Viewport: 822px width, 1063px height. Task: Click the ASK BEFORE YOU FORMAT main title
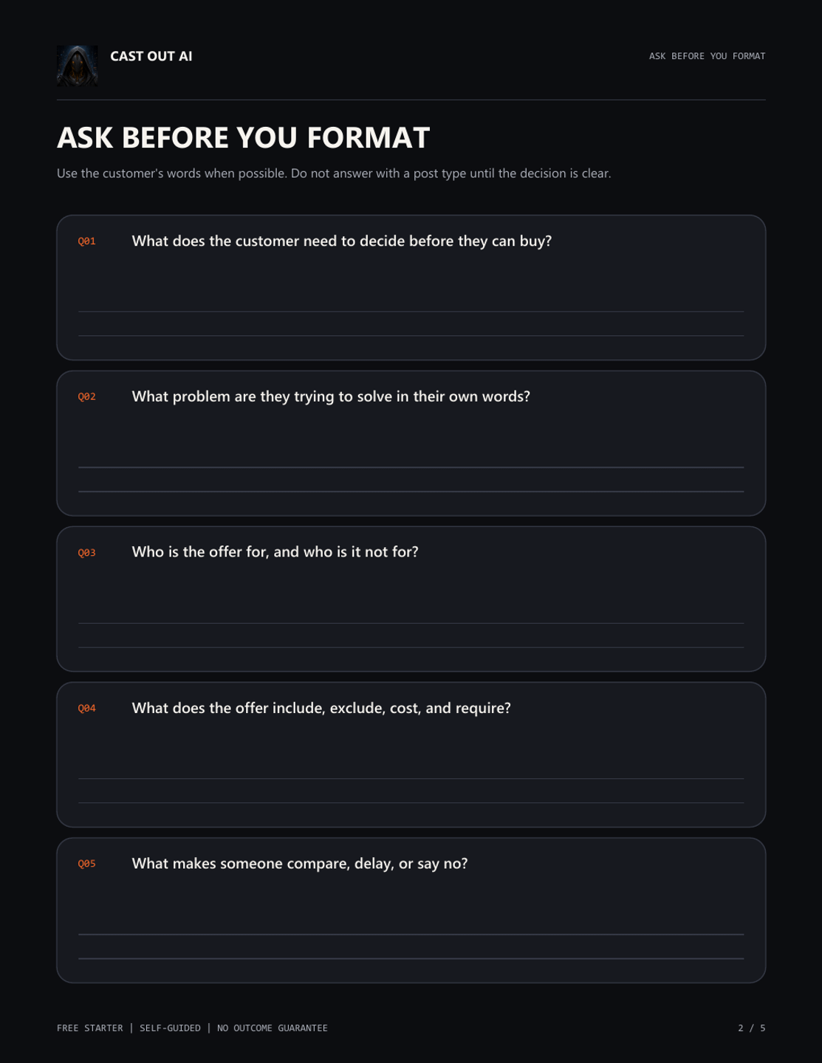click(243, 137)
